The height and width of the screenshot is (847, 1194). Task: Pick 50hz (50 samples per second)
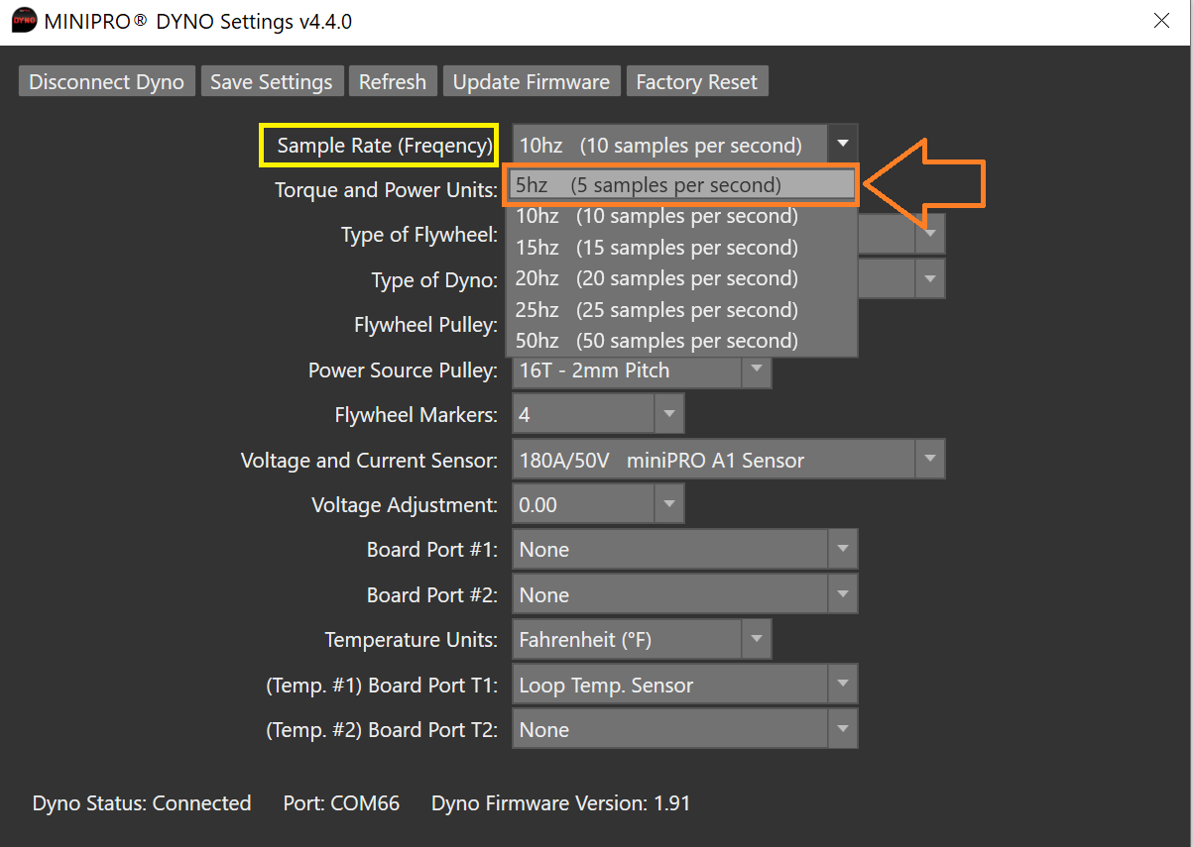681,341
